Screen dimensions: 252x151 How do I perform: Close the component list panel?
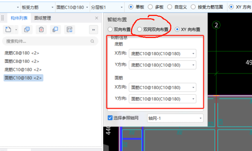[x=97, y=18]
